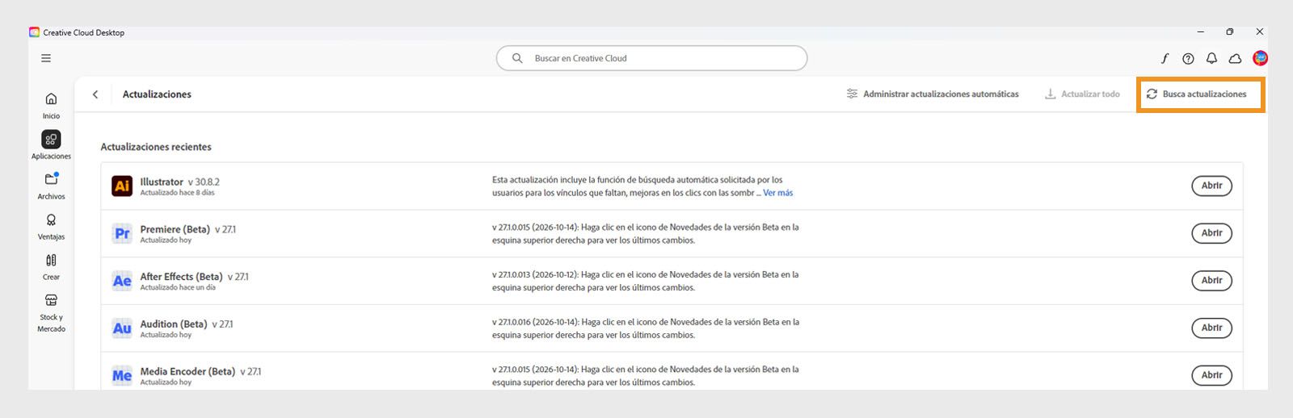Image resolution: width=1293 pixels, height=418 pixels.
Task: Click the Actualizaciones page title
Action: (157, 94)
